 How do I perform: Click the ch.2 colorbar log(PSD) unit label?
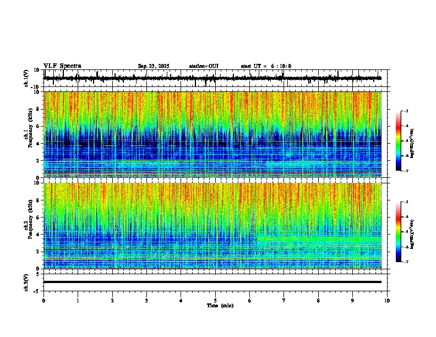point(412,234)
